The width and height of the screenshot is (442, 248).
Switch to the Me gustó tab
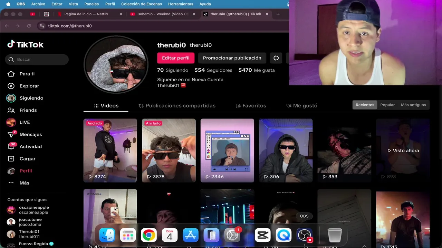tap(302, 106)
